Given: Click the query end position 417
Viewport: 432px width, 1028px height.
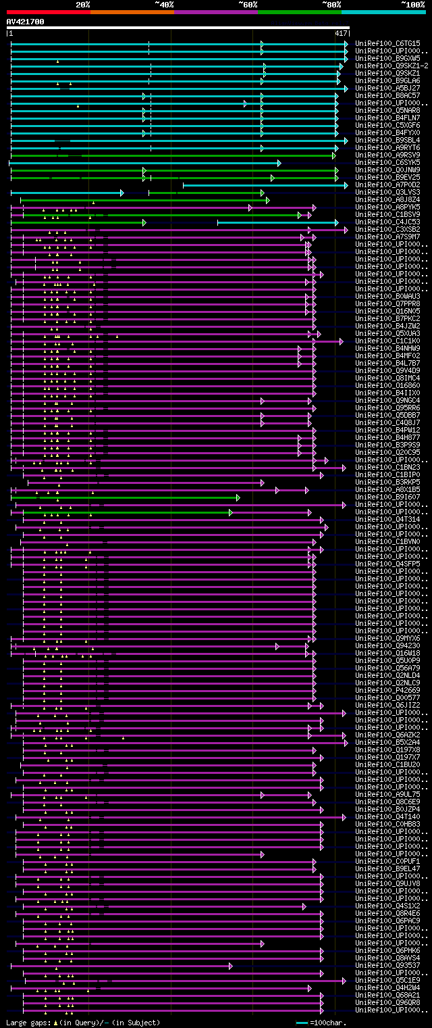Looking at the screenshot, I should tap(341, 33).
